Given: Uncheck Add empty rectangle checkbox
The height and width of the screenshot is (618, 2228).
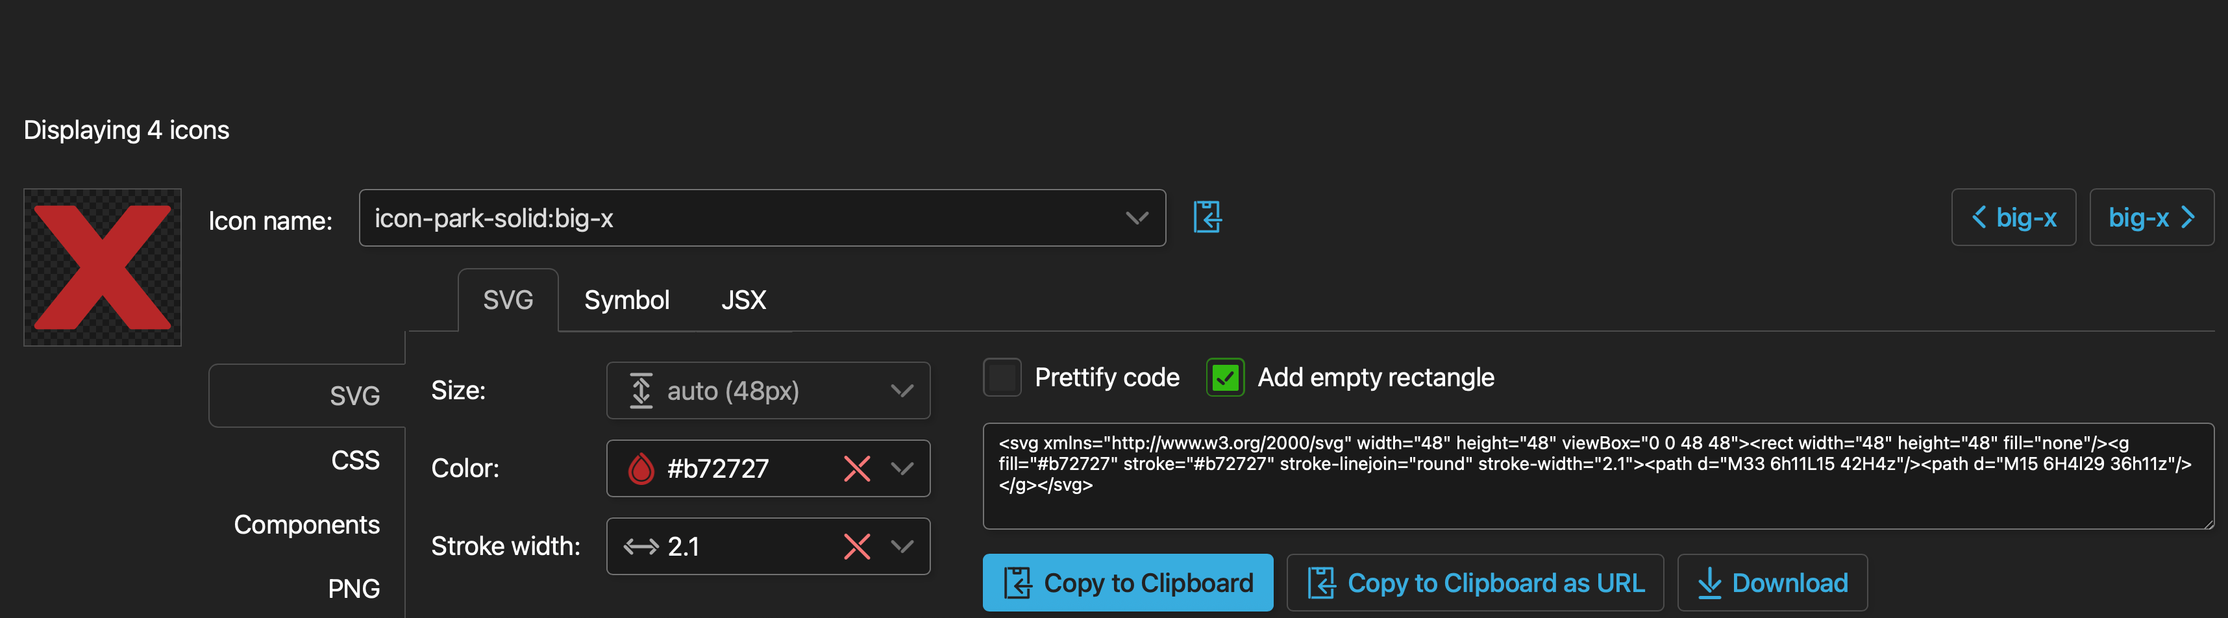Looking at the screenshot, I should click(1225, 378).
